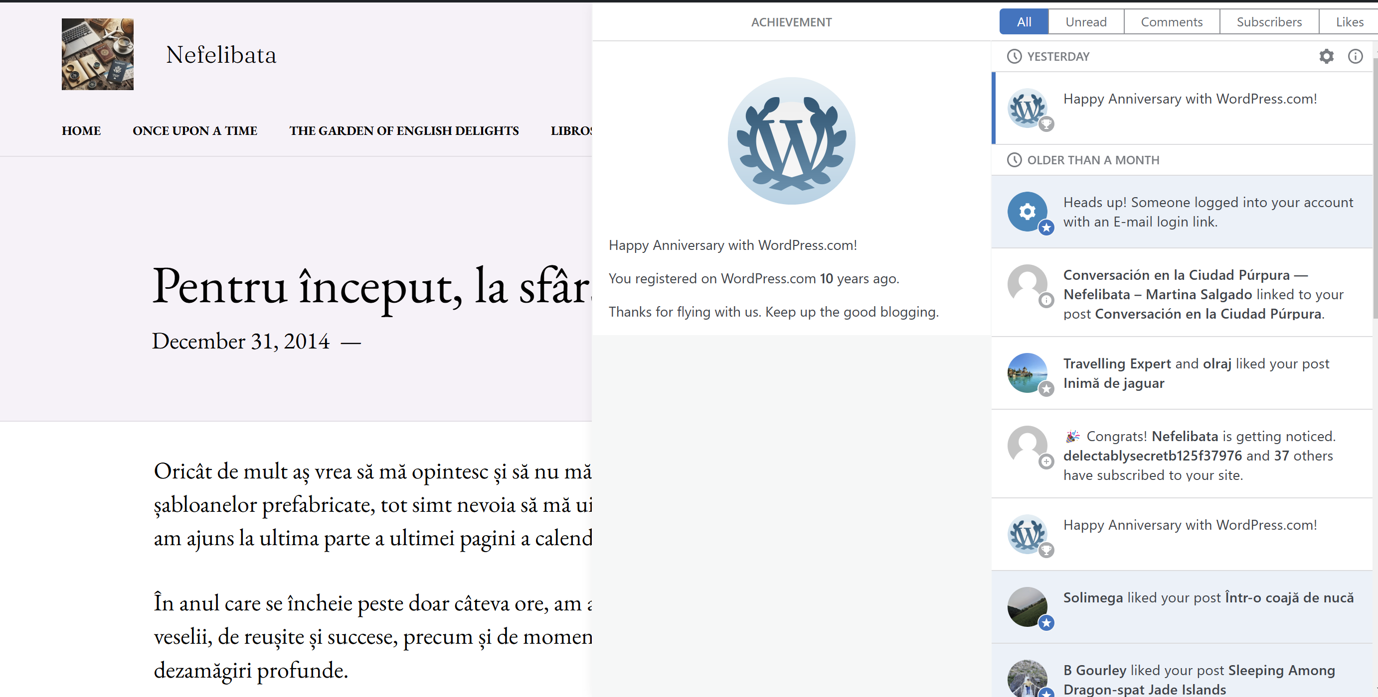
Task: Click the large WordPress achievement badge
Action: (x=791, y=141)
